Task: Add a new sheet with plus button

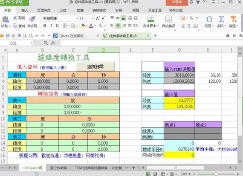Action: [133, 167]
